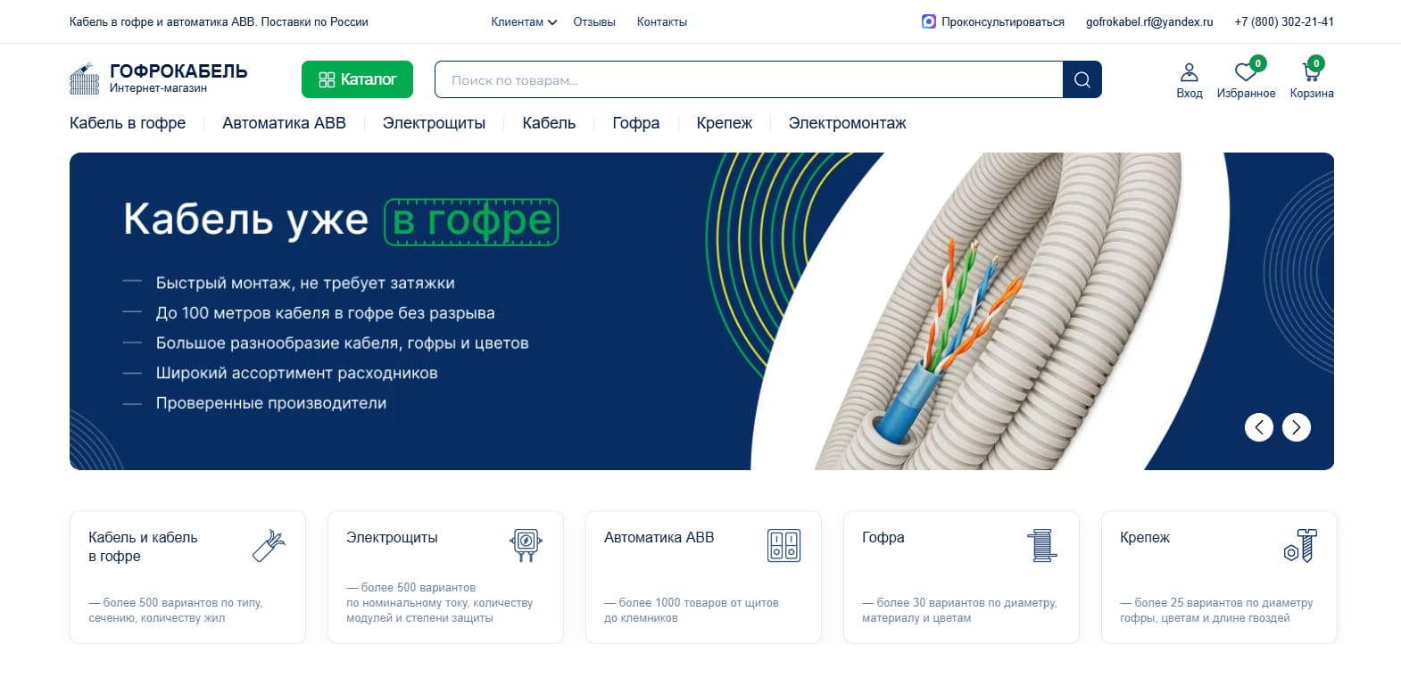This screenshot has width=1401, height=678.
Task: Open the Электрощиты category card
Action: (445, 576)
